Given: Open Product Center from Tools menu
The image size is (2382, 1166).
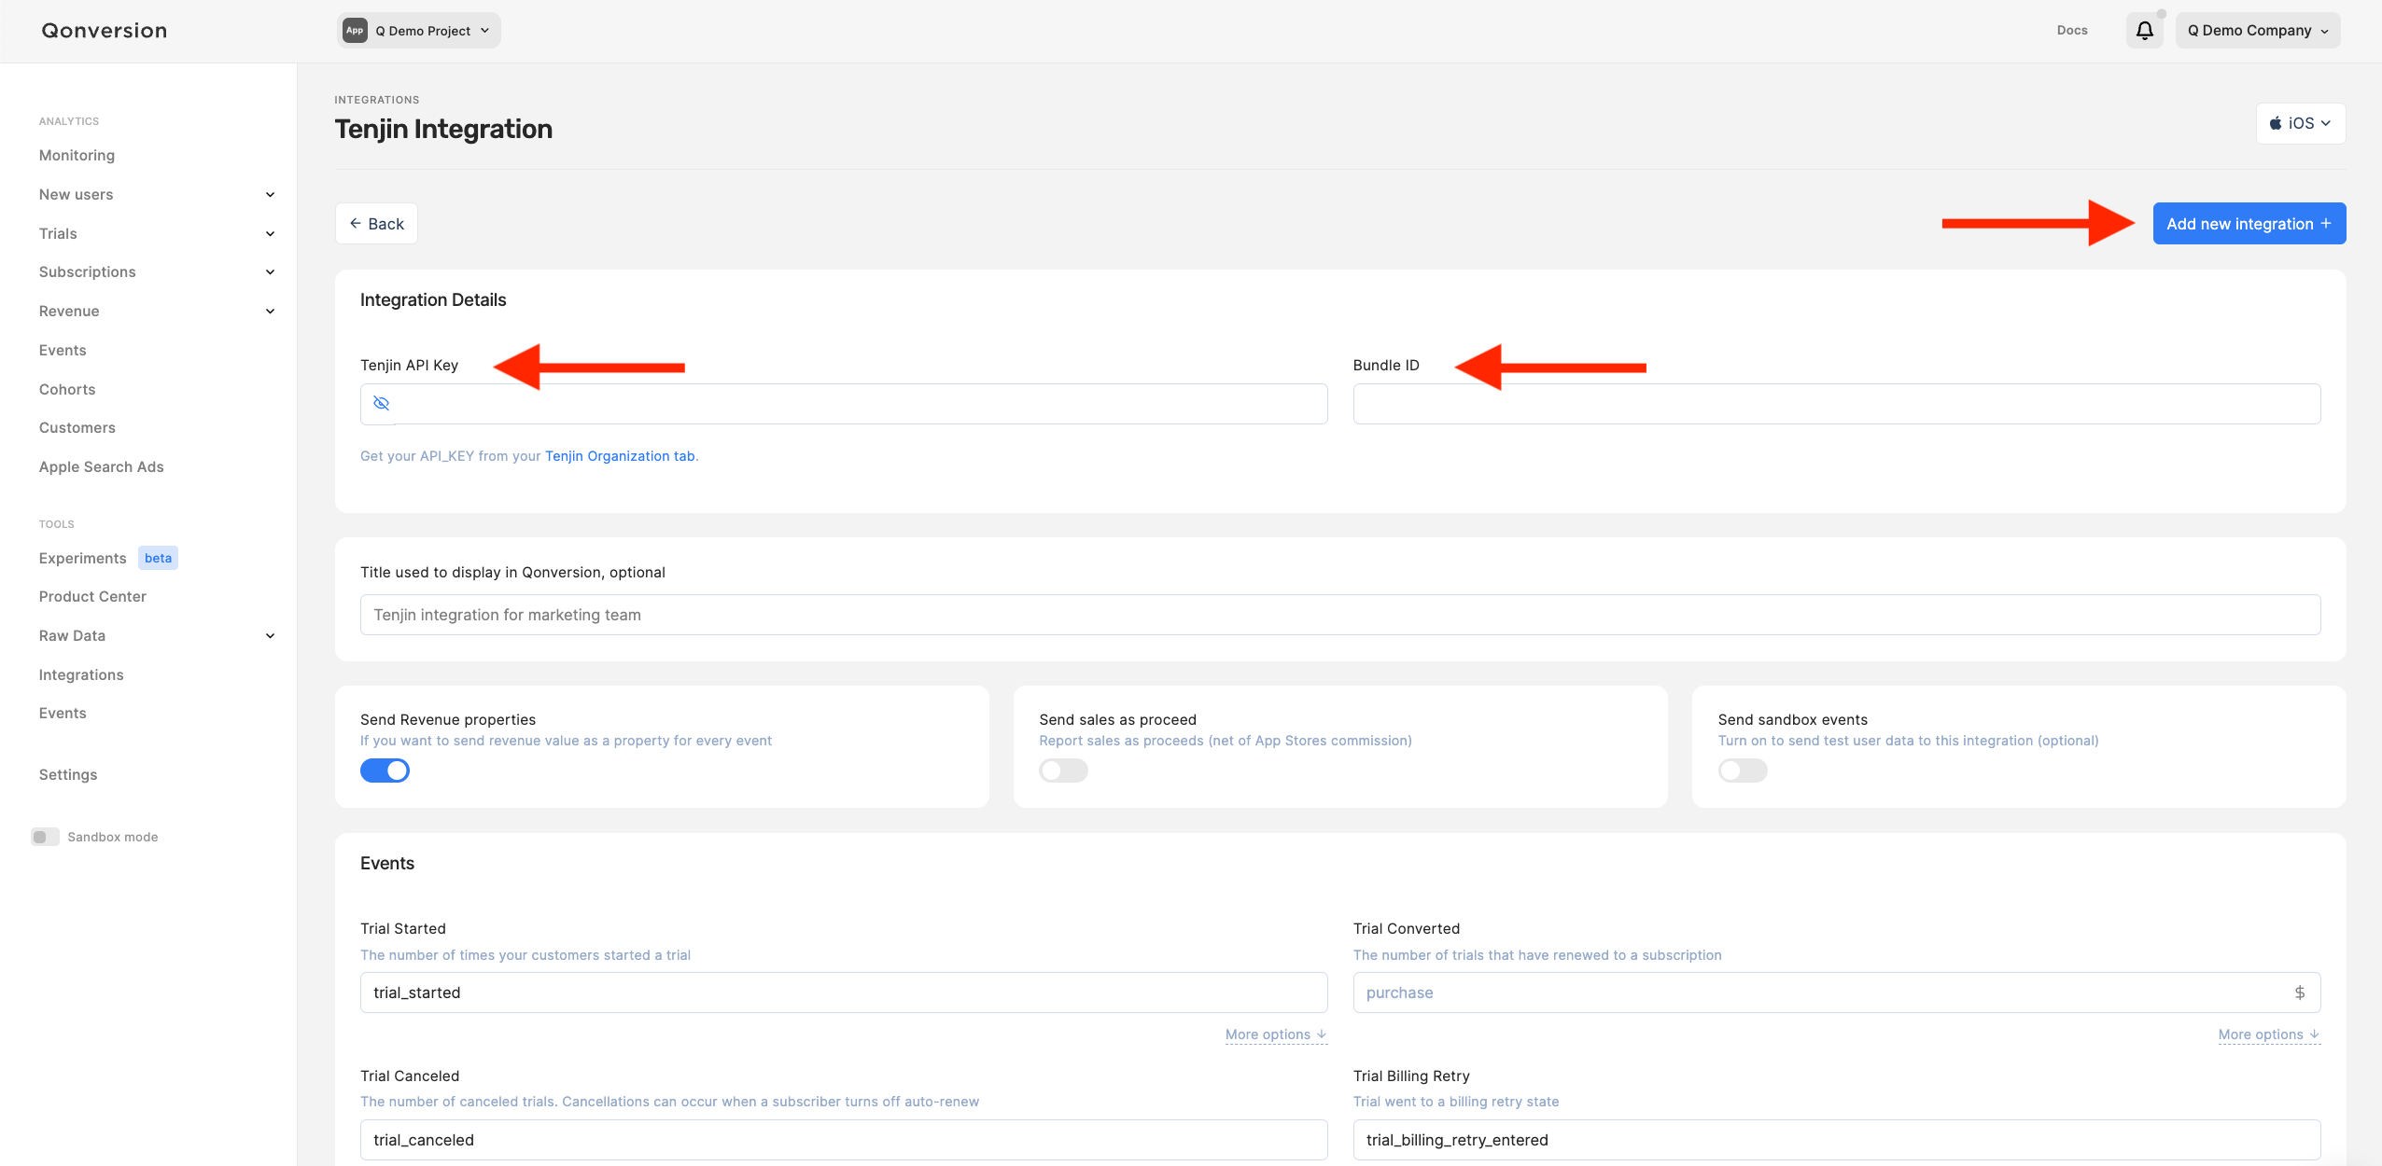Looking at the screenshot, I should (92, 597).
